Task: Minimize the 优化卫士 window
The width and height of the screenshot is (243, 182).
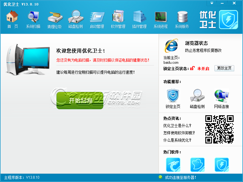Action: click(222, 3)
